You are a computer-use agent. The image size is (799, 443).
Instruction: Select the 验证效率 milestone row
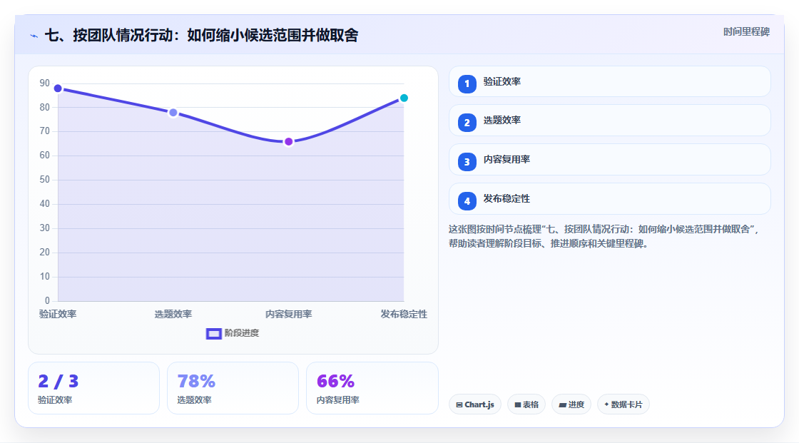click(x=609, y=81)
